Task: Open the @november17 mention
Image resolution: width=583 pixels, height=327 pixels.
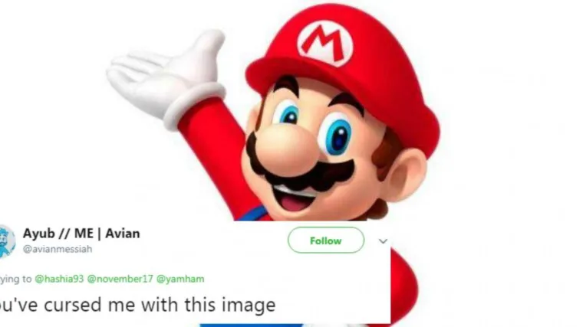Action: click(120, 279)
